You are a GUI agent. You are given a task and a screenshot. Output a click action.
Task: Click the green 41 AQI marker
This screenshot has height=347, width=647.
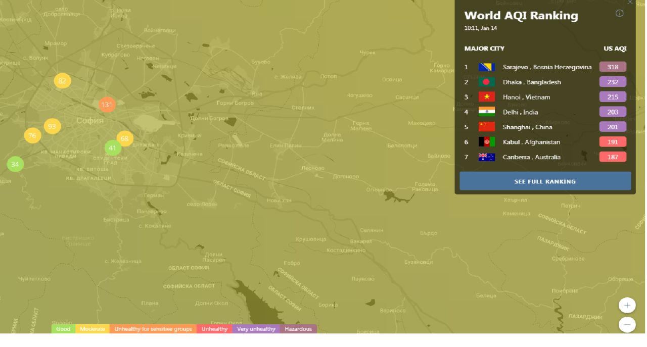point(113,148)
